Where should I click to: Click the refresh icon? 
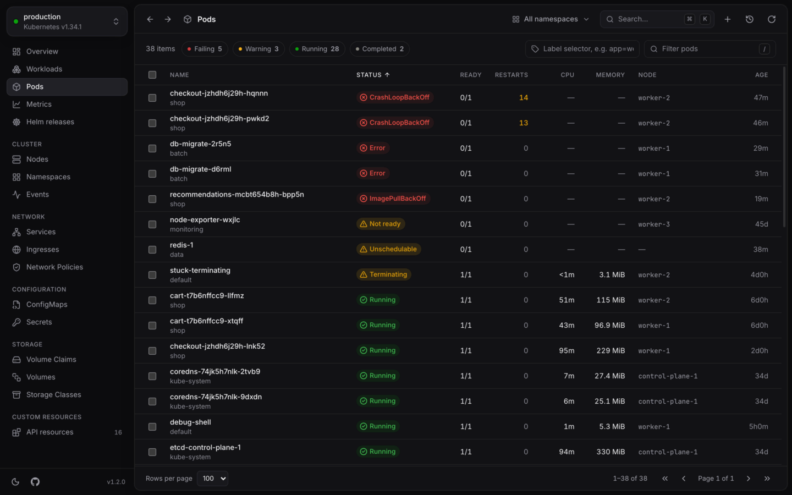click(772, 19)
